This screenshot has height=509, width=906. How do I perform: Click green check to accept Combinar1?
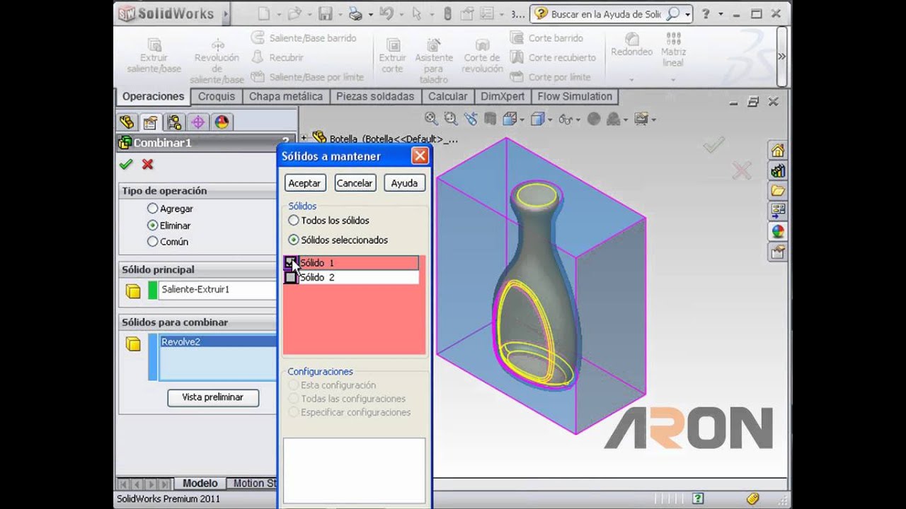coord(126,164)
